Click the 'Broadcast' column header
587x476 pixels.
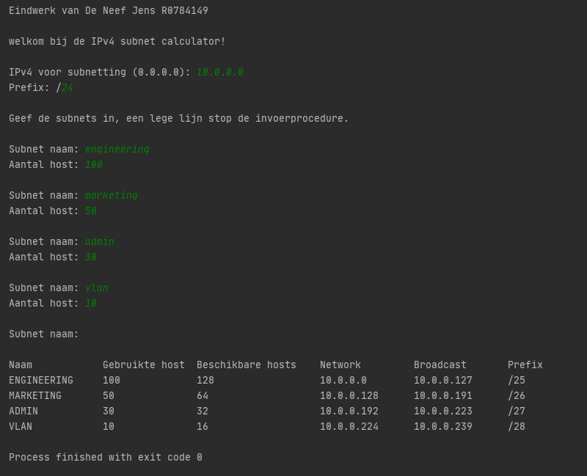(x=440, y=365)
